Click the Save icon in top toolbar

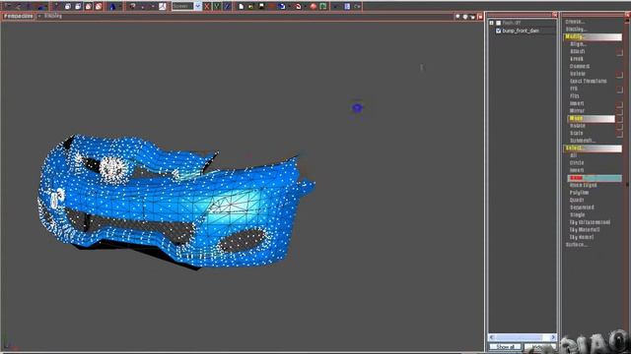pyautogui.click(x=261, y=7)
